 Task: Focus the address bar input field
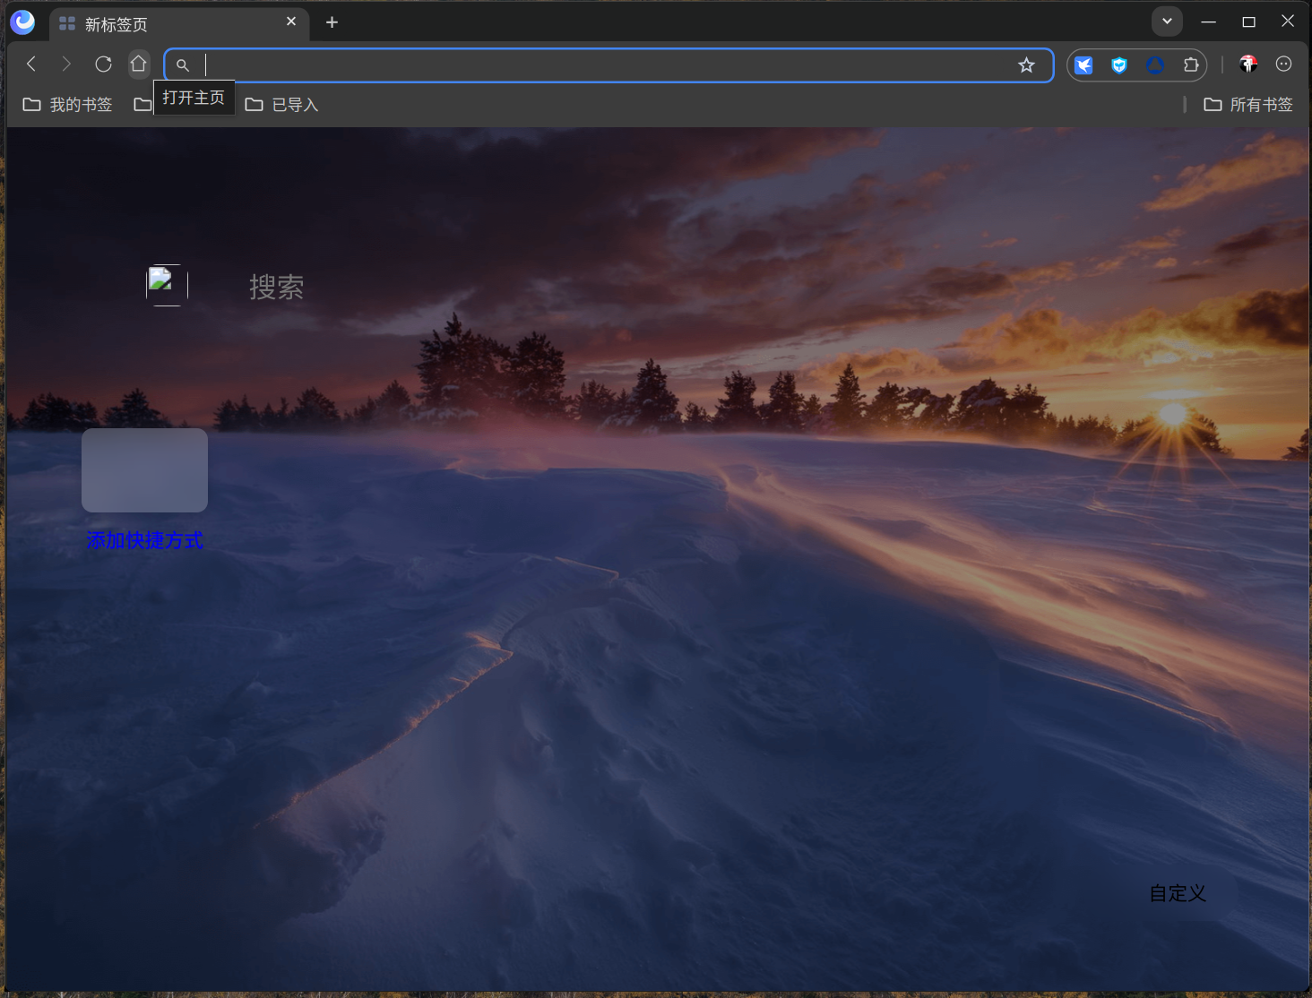608,65
